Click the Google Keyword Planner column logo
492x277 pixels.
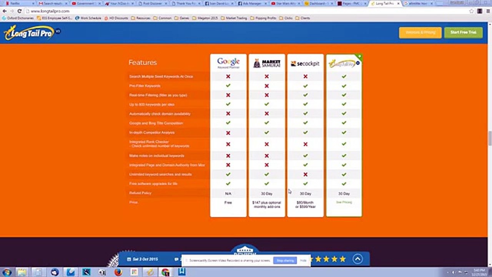point(228,63)
